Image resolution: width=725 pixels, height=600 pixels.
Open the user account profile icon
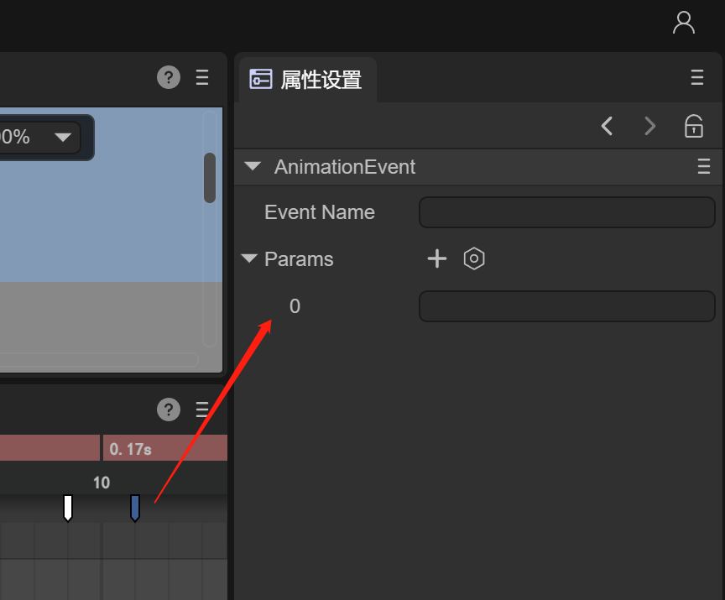(684, 23)
